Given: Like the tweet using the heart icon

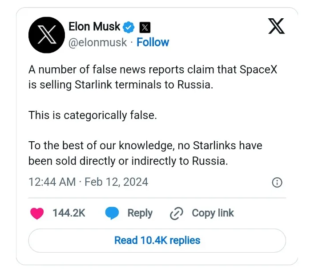Looking at the screenshot, I should [x=37, y=213].
